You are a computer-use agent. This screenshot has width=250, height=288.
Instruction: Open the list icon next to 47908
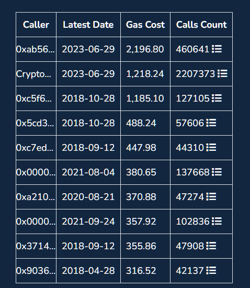click(x=211, y=246)
